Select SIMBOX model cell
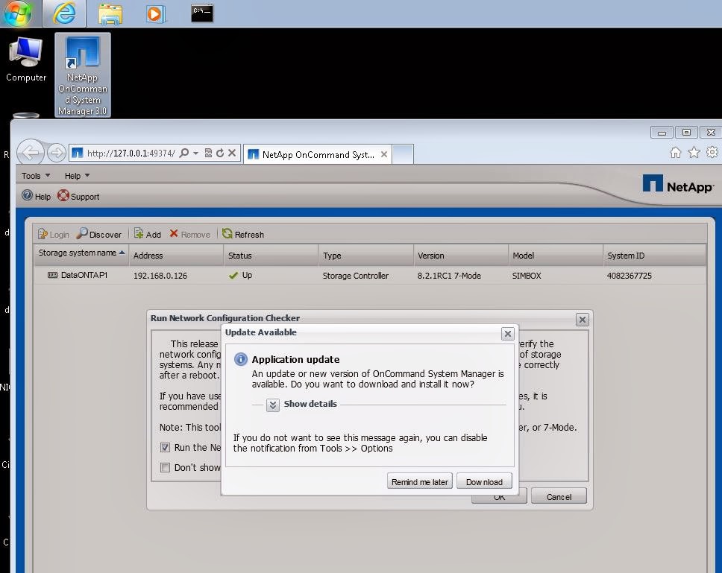Screen dimensions: 722x573 (527, 276)
